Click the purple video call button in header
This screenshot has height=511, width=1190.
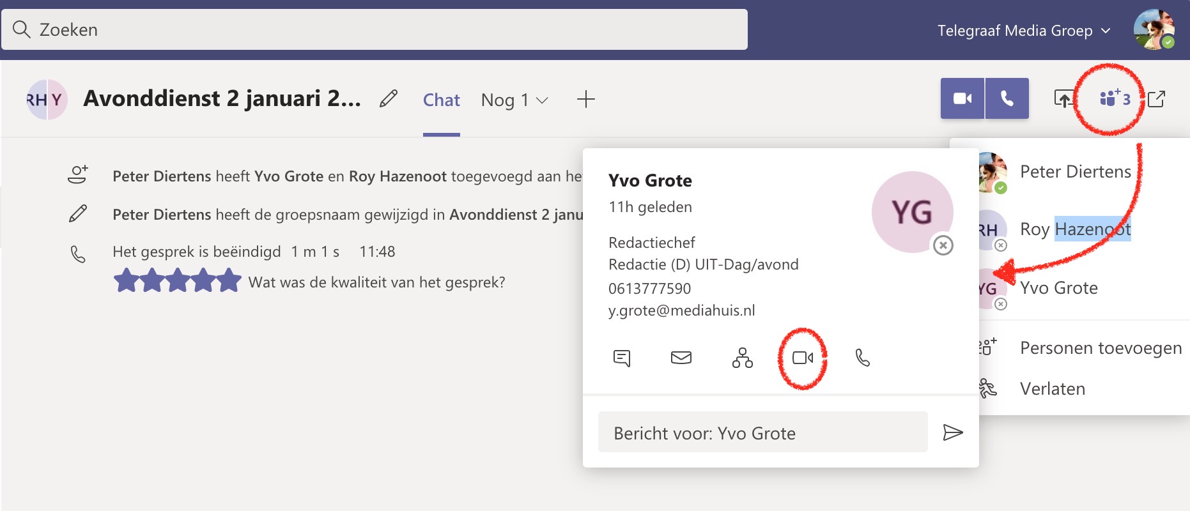[x=962, y=98]
